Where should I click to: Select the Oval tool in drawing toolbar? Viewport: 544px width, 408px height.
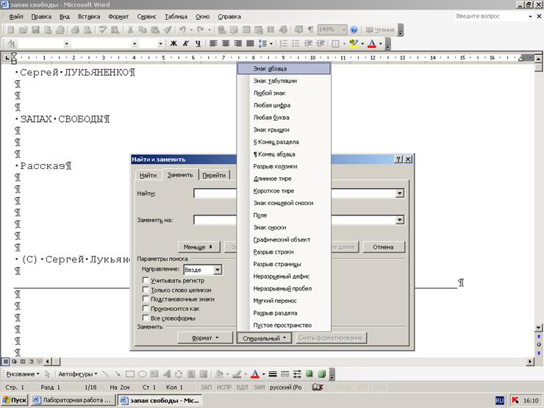click(143, 373)
